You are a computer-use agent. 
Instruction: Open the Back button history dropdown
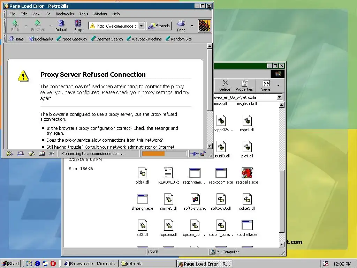(26, 26)
